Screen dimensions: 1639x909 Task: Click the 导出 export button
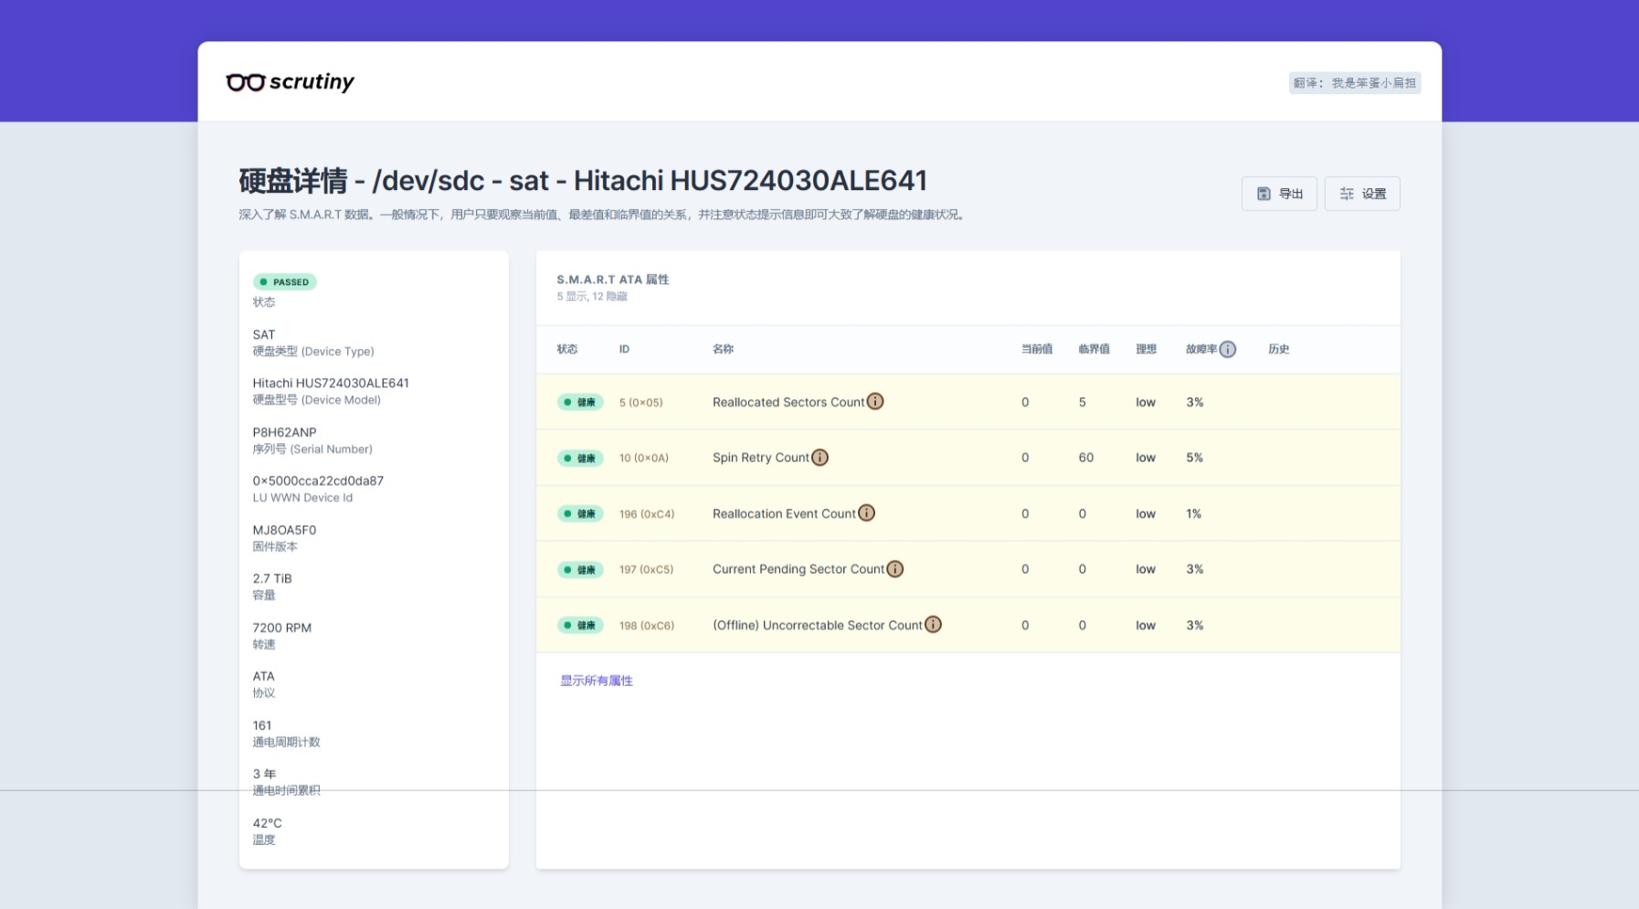tap(1279, 194)
